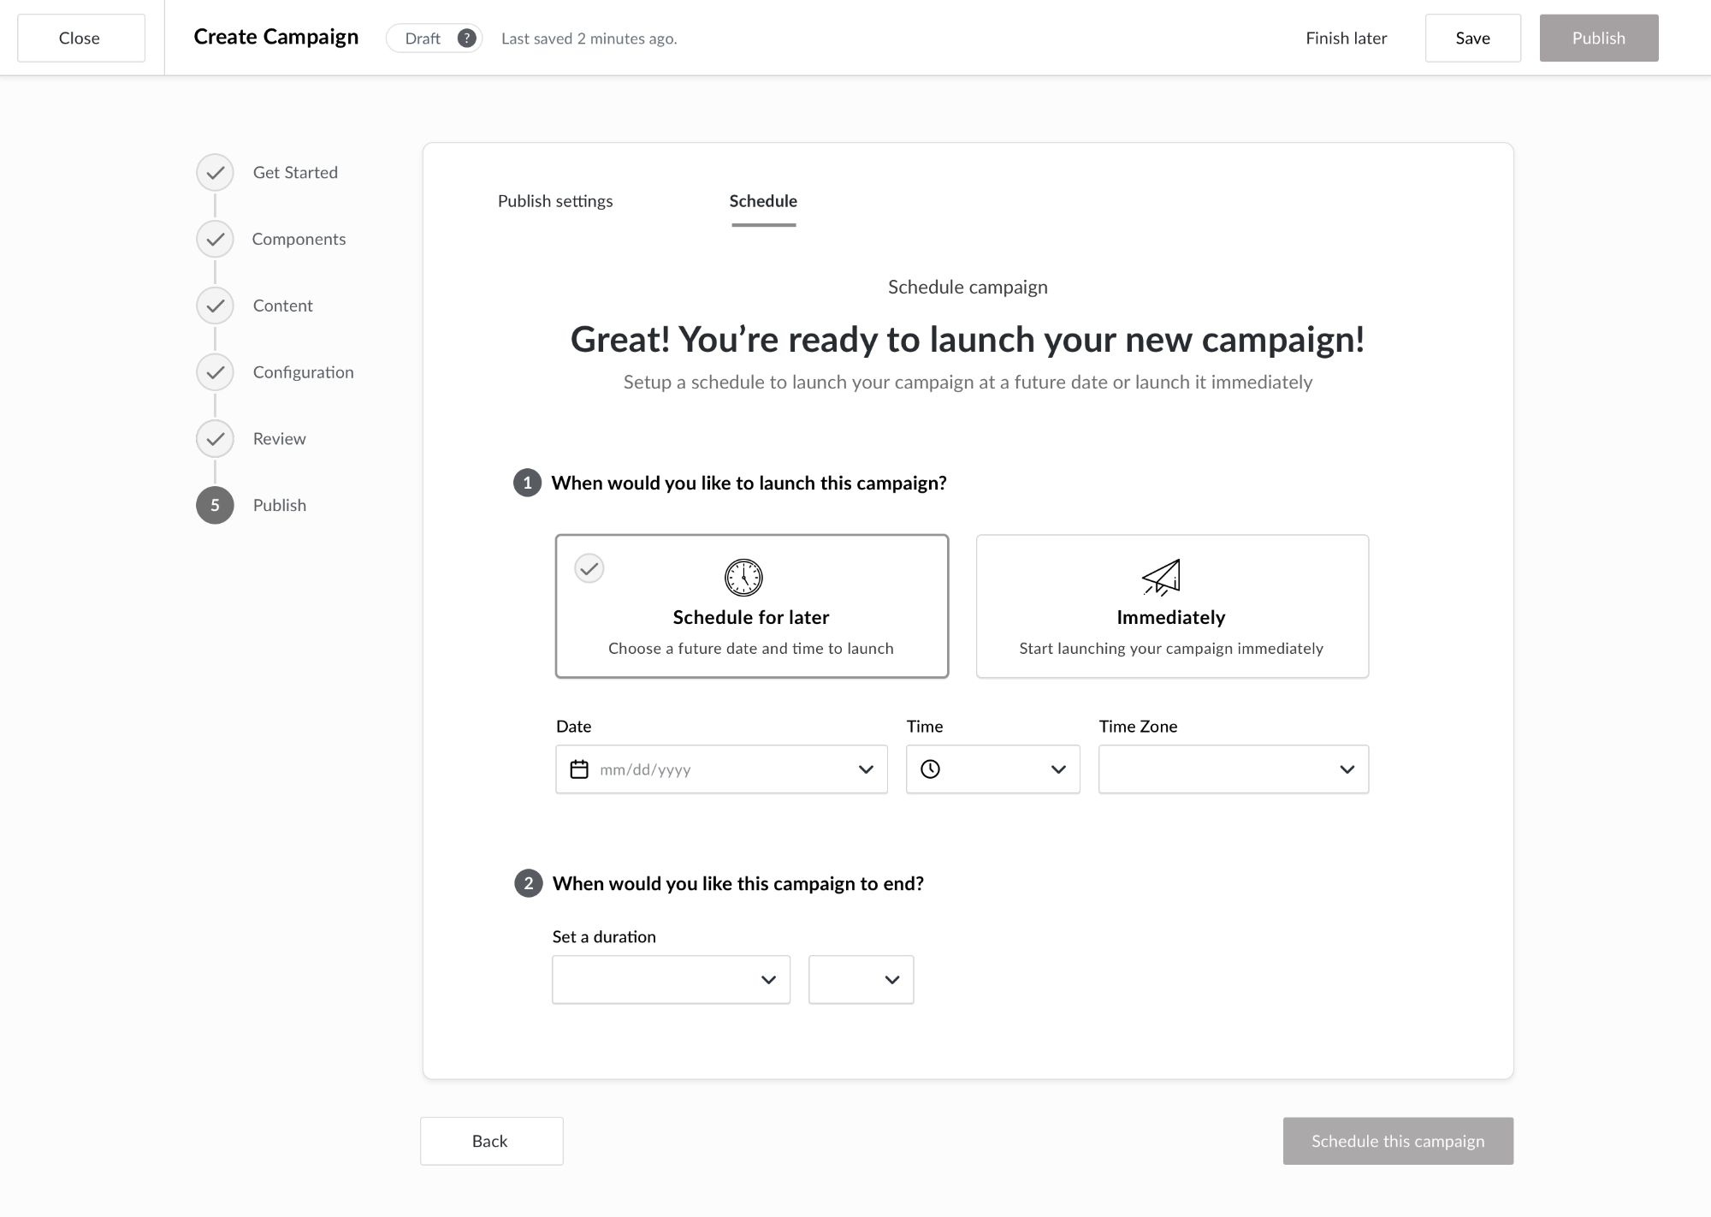
Task: Open the Schedule tab
Action: 763,201
